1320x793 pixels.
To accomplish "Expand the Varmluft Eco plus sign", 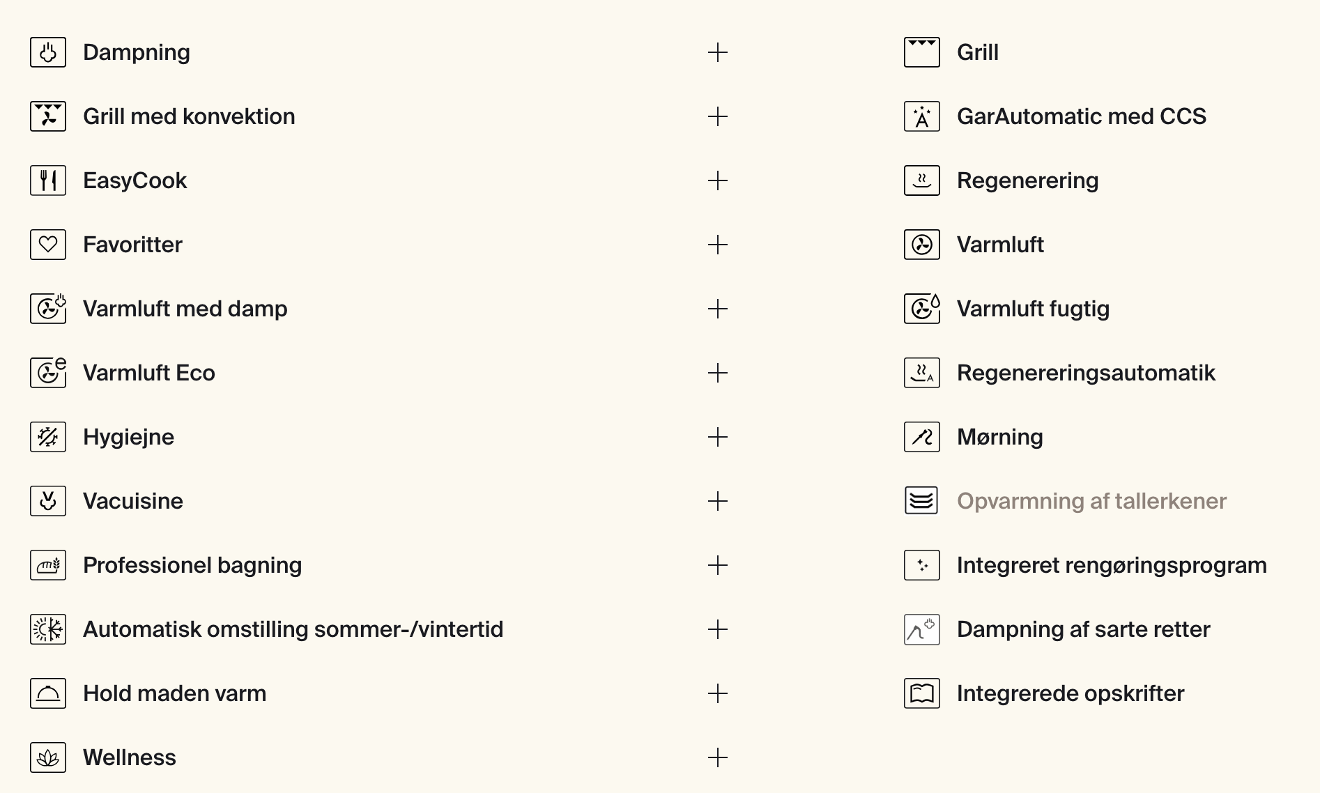I will coord(718,373).
